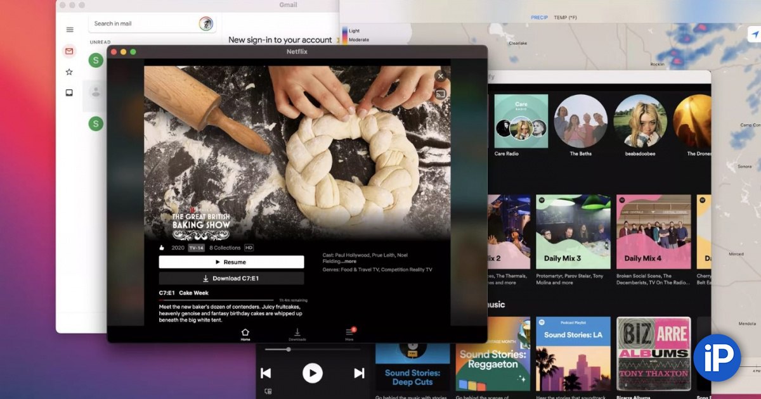
Task: Click the Spotify playback progress slider
Action: coord(313,349)
